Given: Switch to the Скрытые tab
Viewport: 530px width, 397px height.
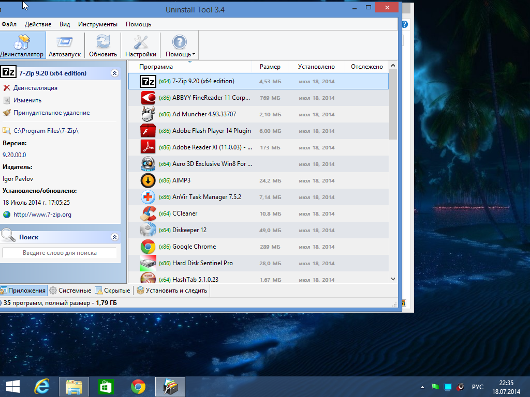Looking at the screenshot, I should point(113,291).
